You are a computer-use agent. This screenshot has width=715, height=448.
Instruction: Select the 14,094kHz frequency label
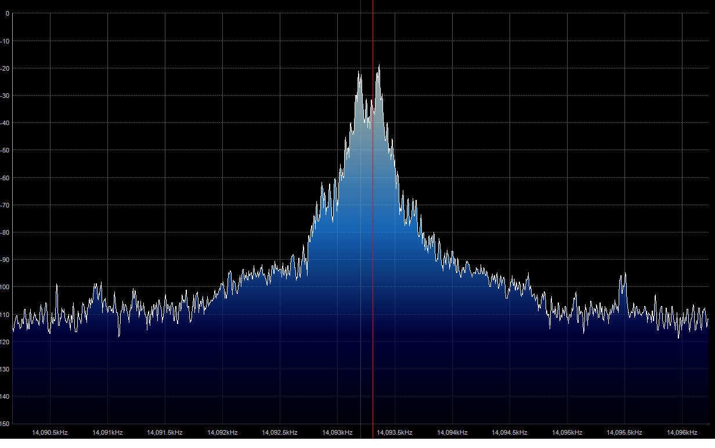(x=452, y=432)
